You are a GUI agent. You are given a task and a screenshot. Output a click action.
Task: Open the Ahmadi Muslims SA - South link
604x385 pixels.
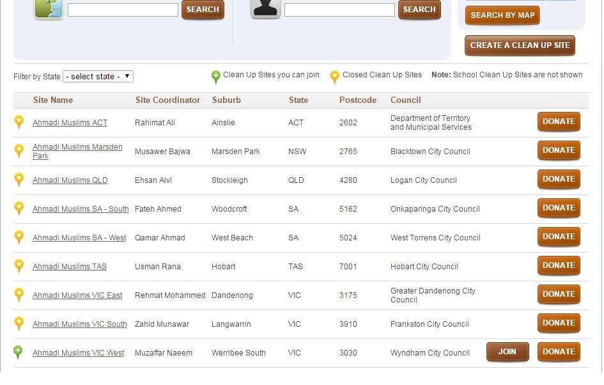pyautogui.click(x=81, y=209)
